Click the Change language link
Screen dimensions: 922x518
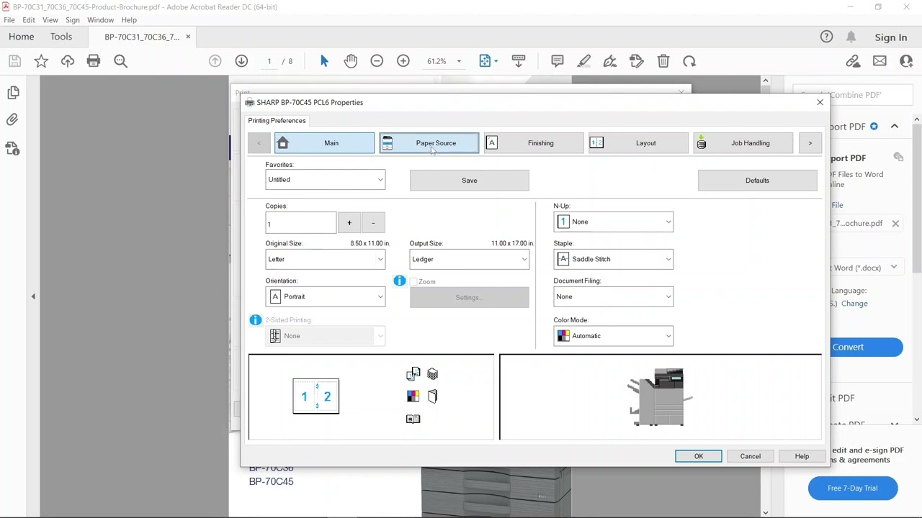point(854,304)
